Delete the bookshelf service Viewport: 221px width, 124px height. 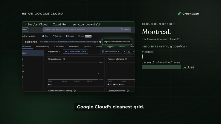70,36
